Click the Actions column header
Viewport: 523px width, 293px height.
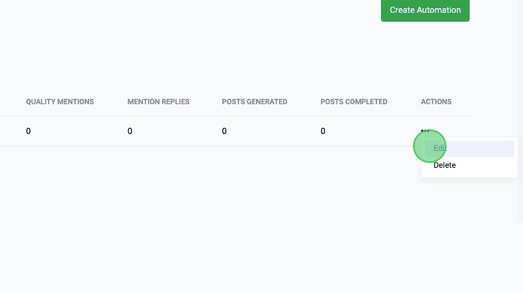[x=436, y=102]
